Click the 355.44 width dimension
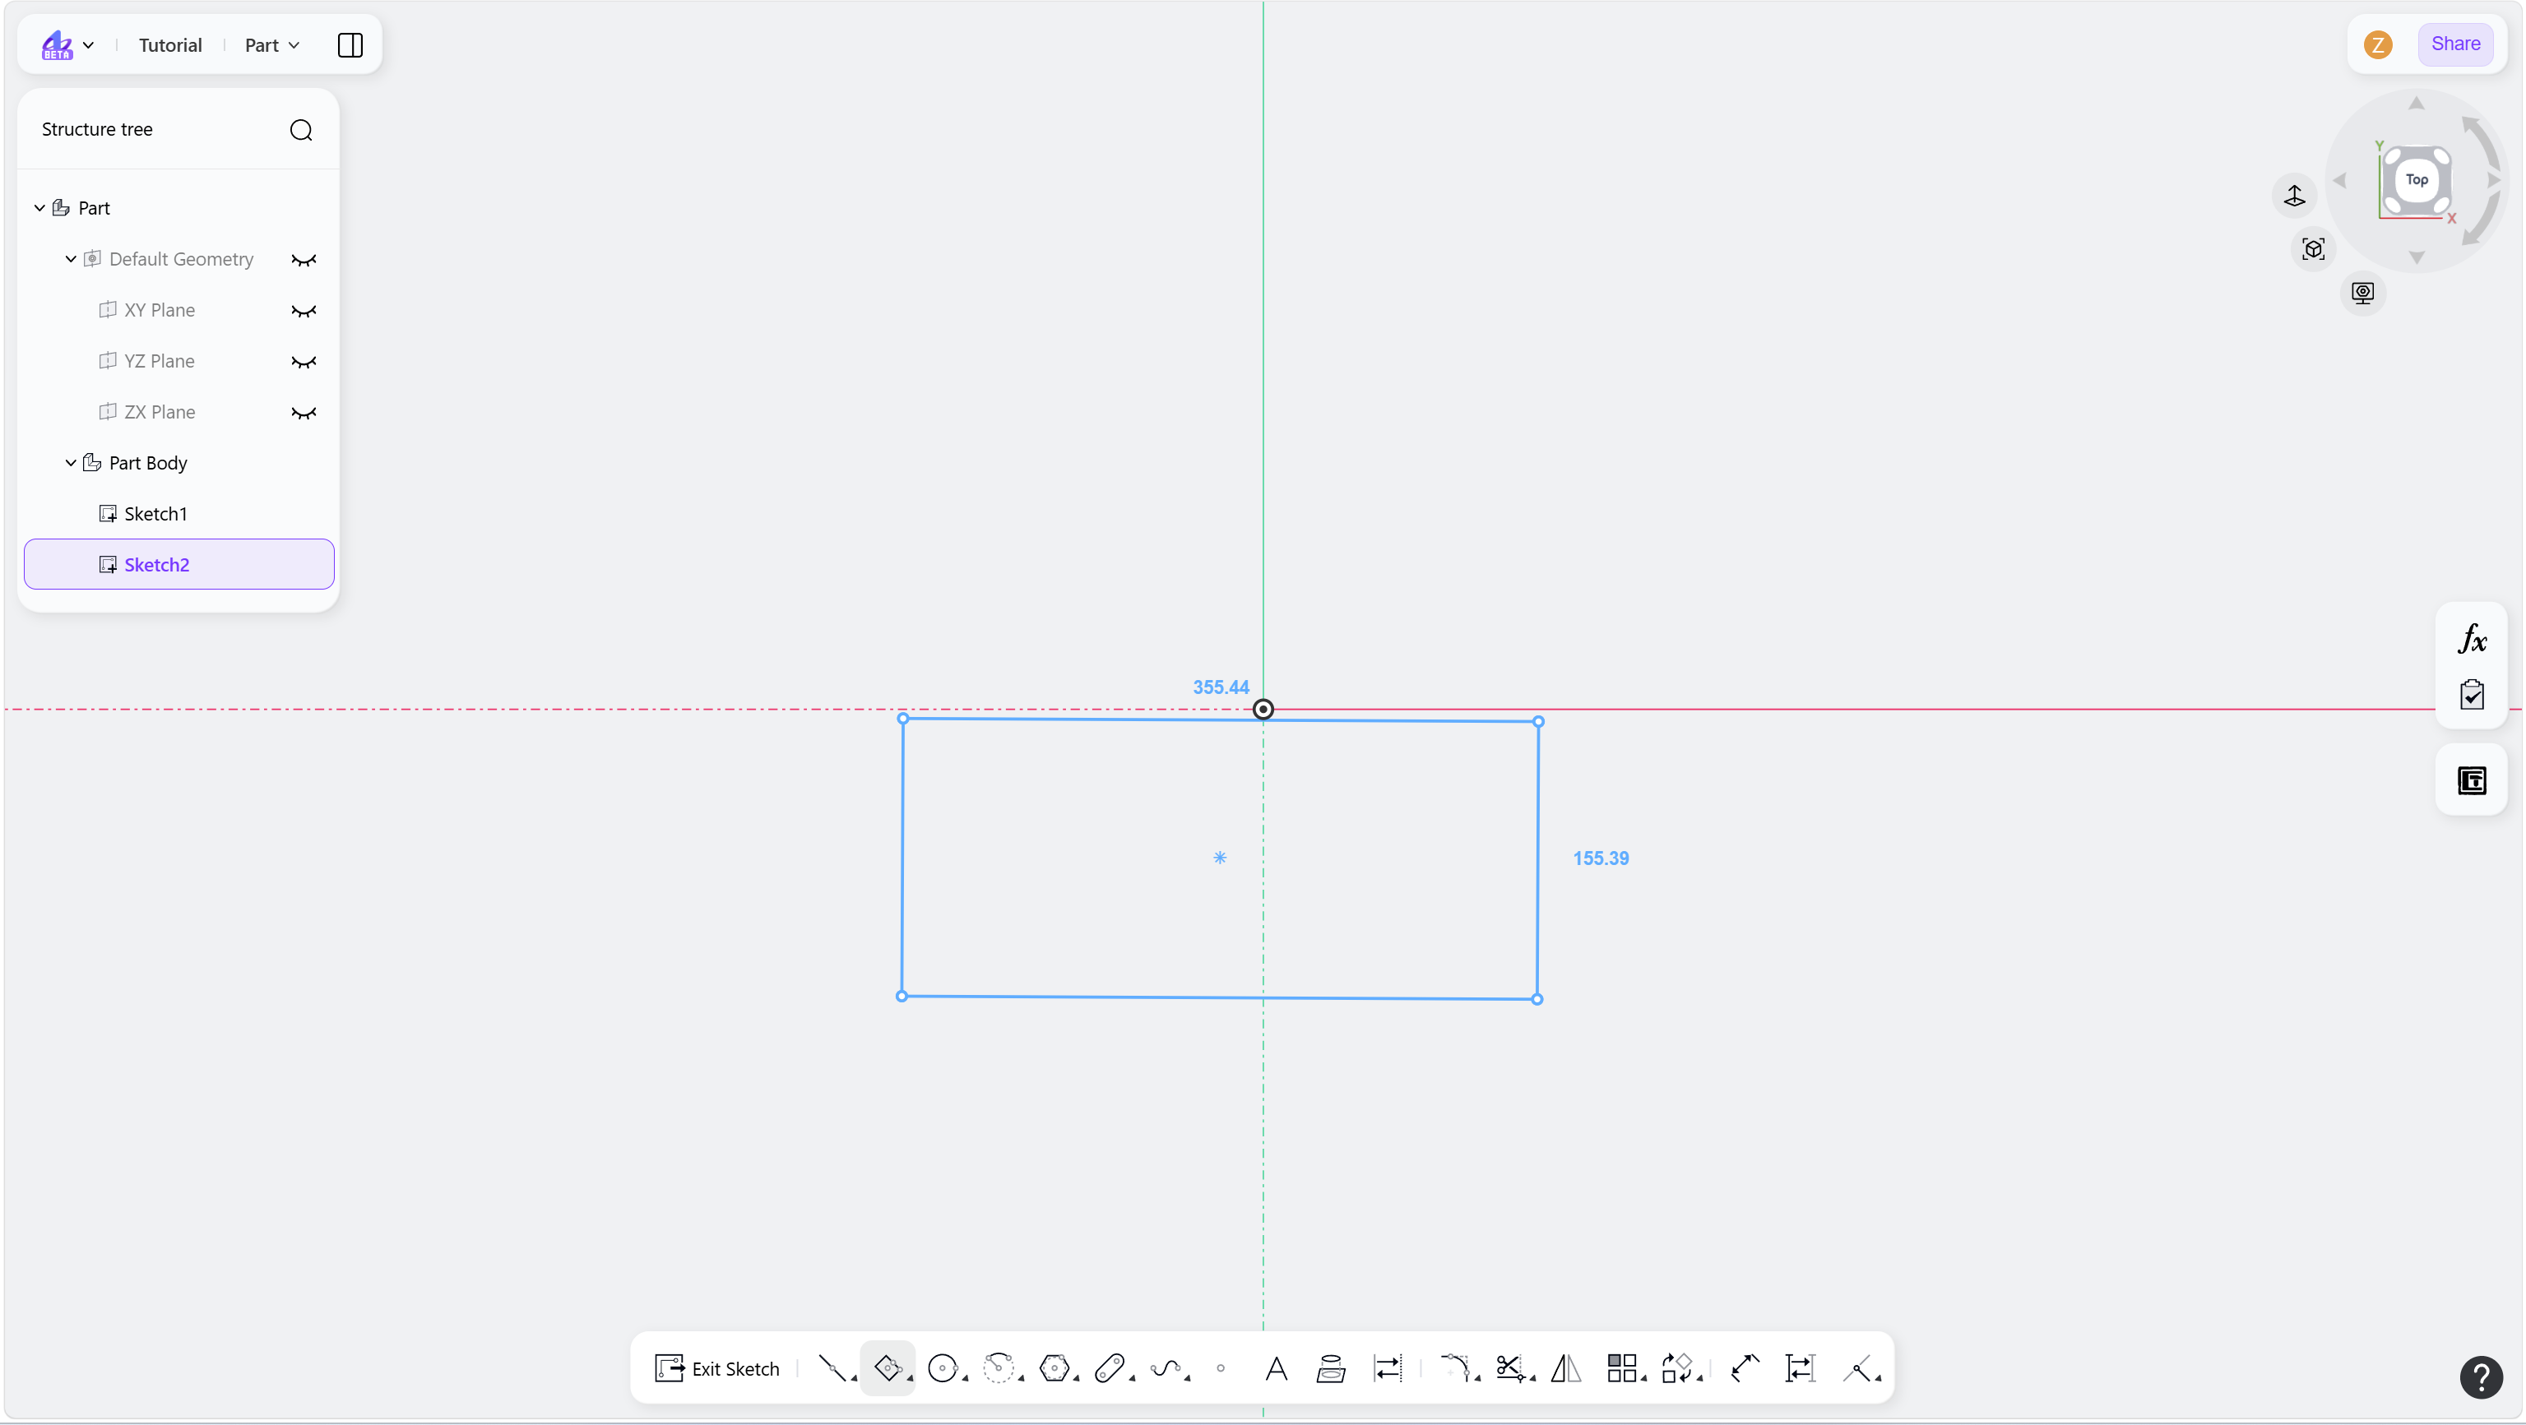The image size is (2526, 1425). point(1220,687)
